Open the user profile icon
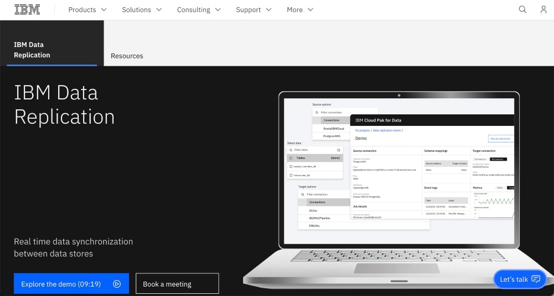 (543, 9)
